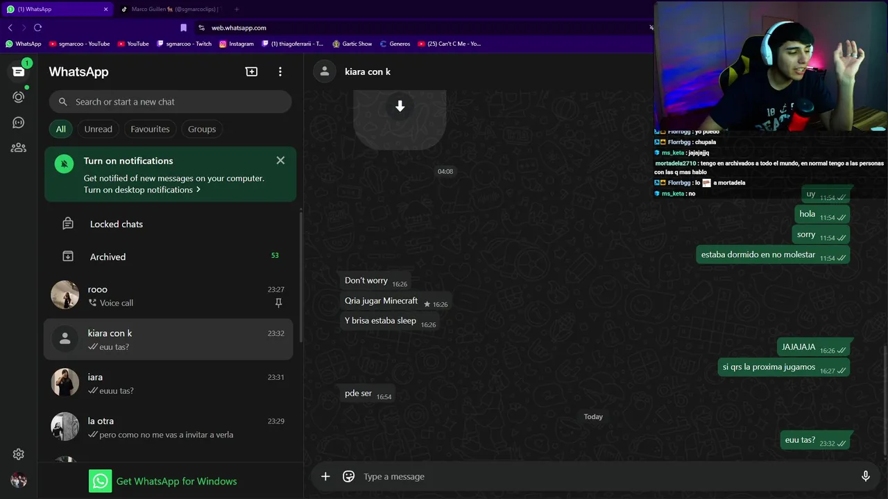Open the Settings gear in the sidebar
Image resolution: width=888 pixels, height=499 pixels.
click(x=19, y=455)
